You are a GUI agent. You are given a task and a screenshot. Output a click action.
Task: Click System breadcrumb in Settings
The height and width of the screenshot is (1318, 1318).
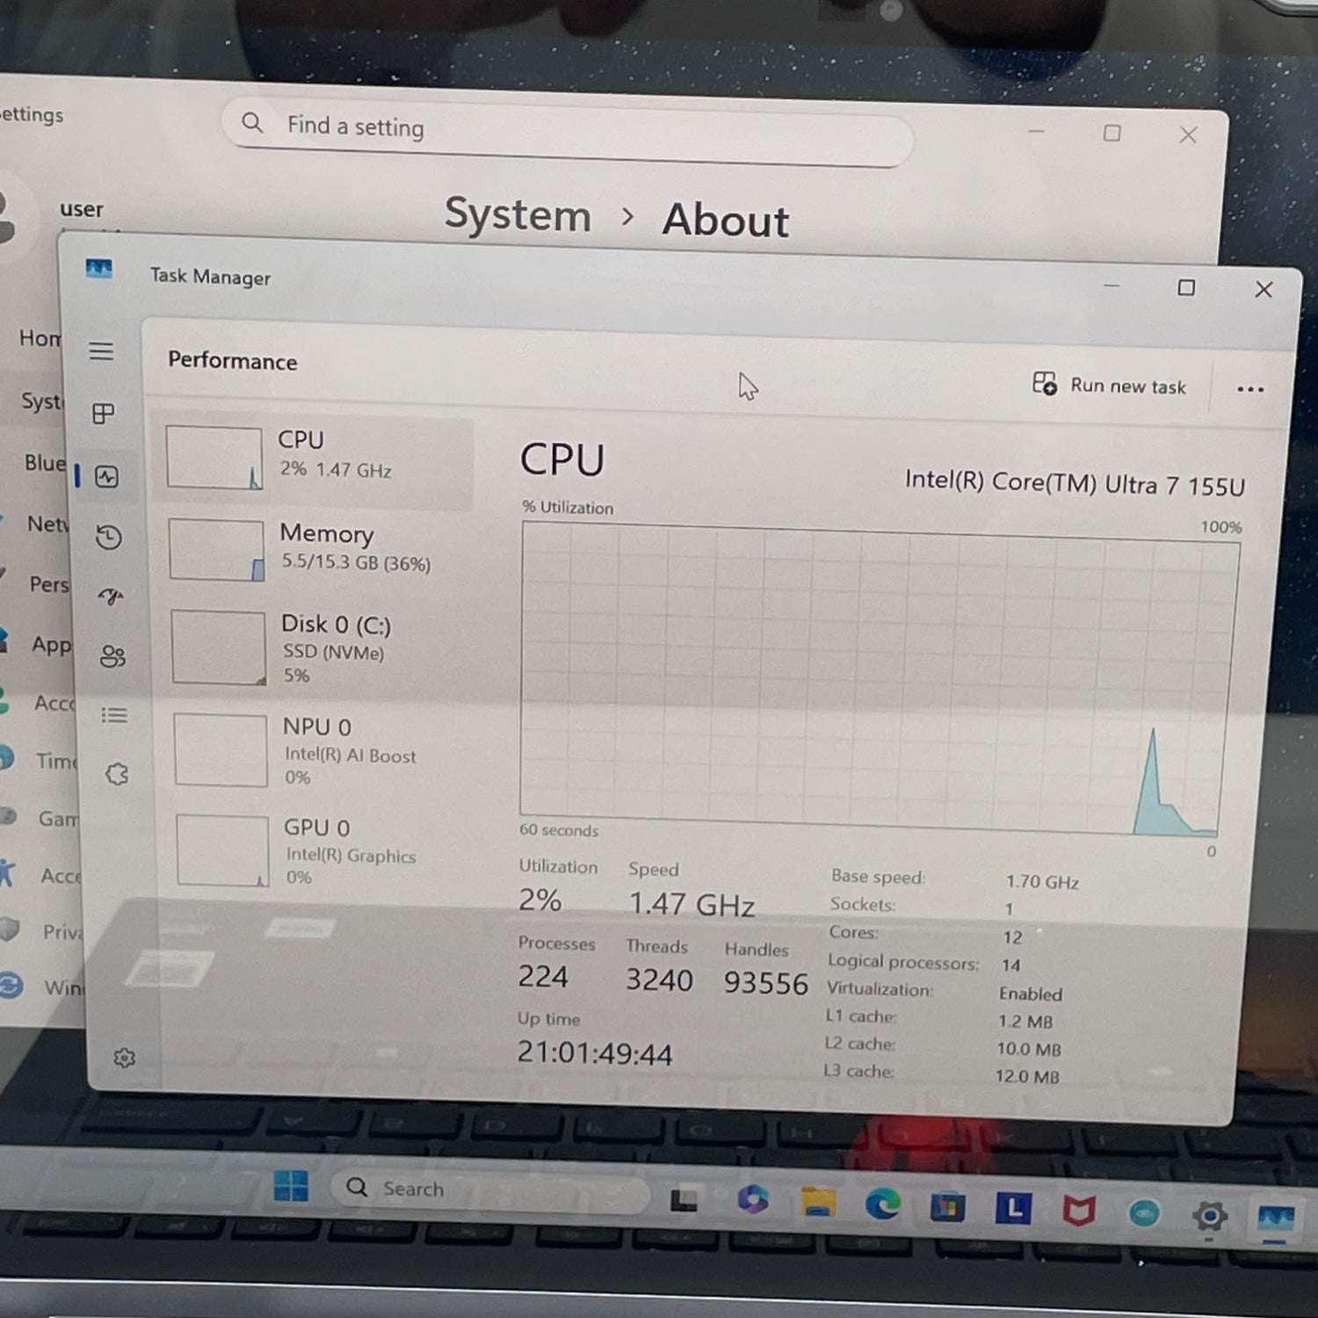(518, 215)
